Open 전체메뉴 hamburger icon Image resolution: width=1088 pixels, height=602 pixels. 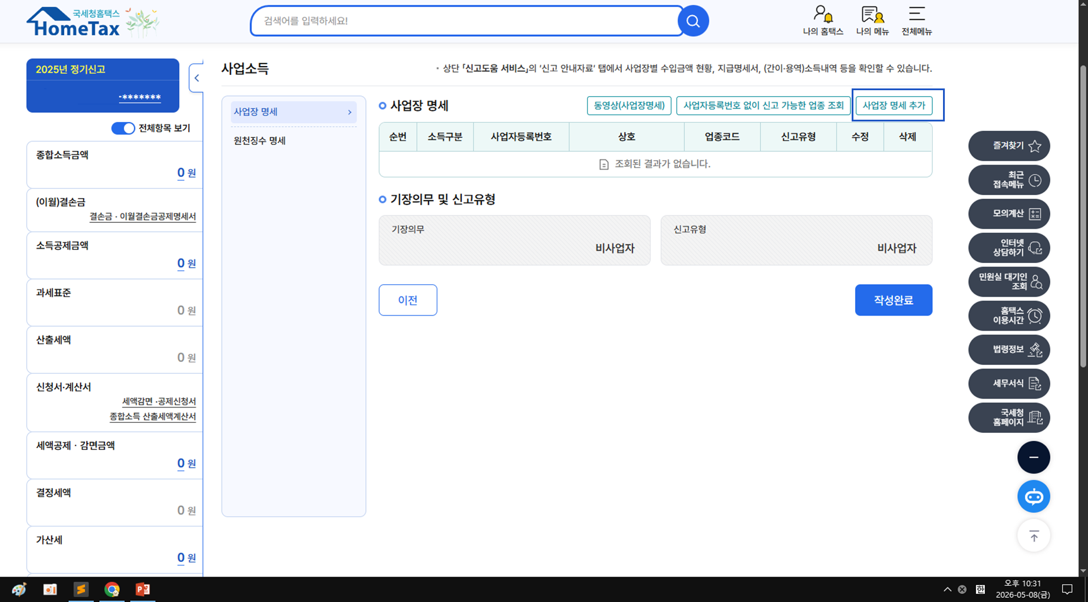point(916,21)
